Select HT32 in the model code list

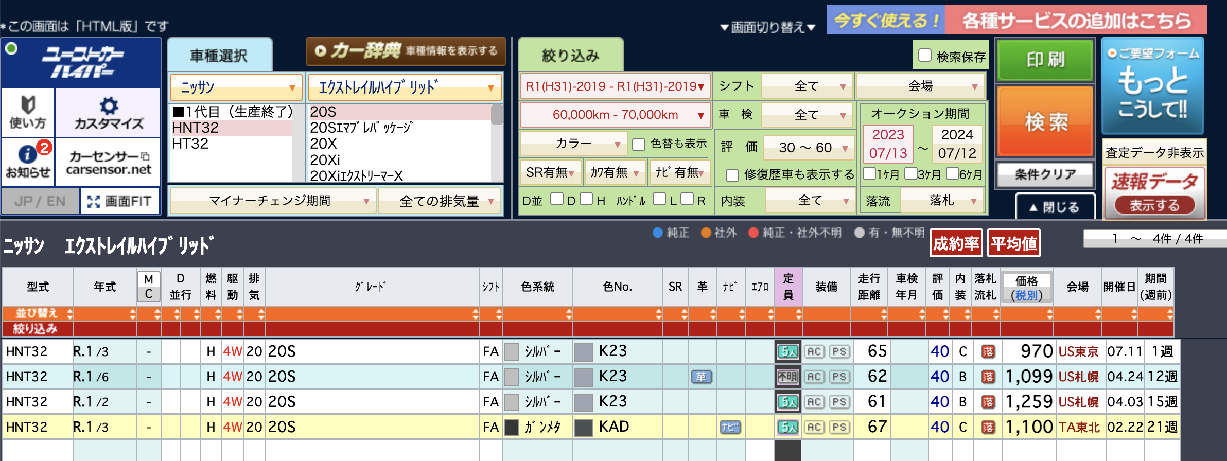point(231,144)
